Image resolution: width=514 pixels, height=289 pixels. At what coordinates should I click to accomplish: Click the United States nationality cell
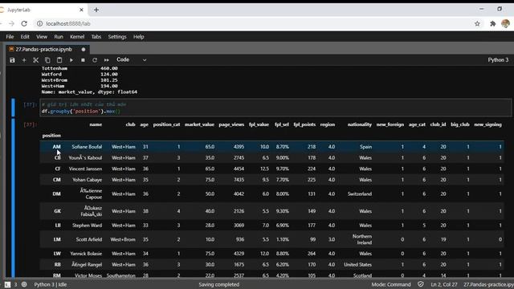click(357, 265)
